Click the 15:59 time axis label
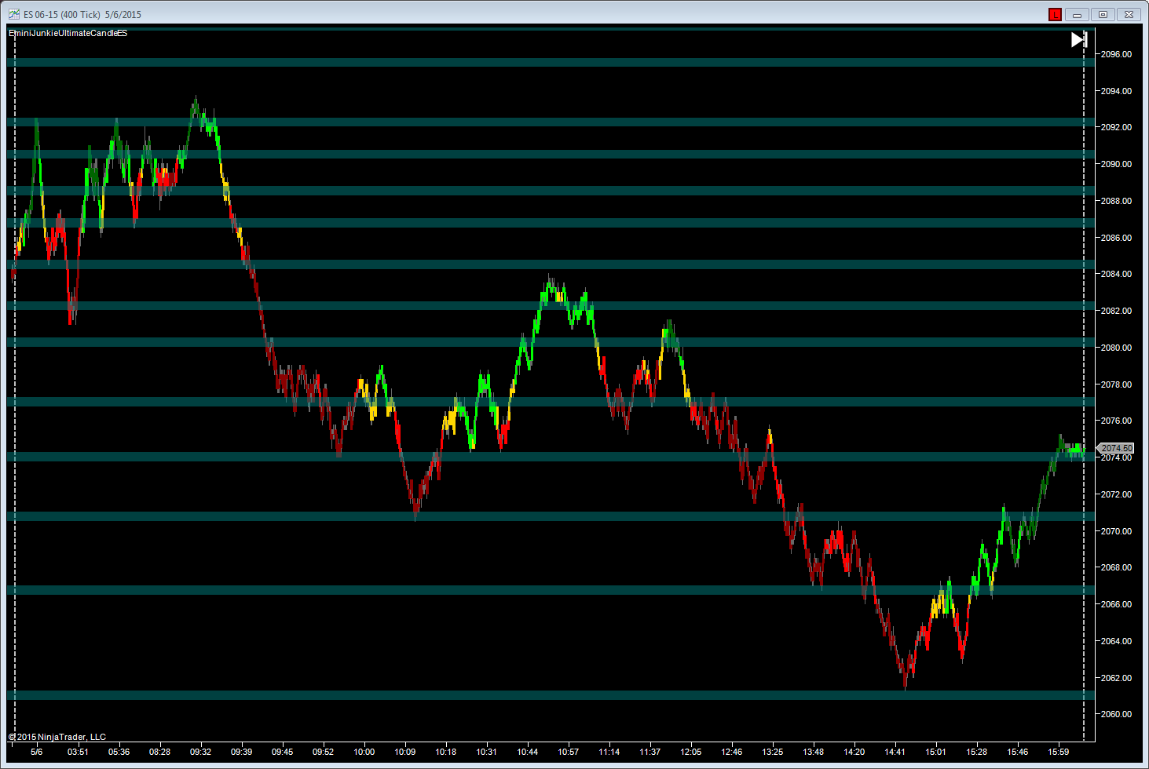The image size is (1149, 769). pos(1058,752)
